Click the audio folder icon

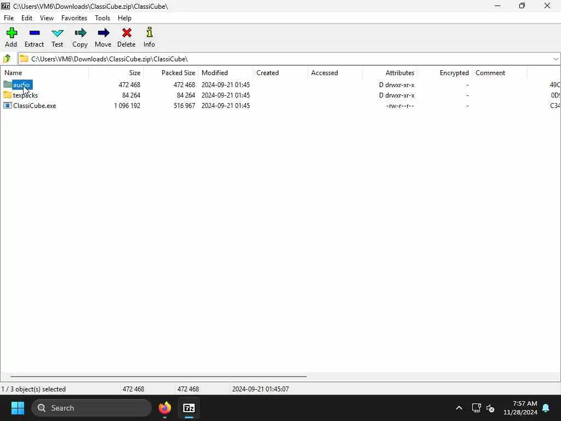pos(7,84)
